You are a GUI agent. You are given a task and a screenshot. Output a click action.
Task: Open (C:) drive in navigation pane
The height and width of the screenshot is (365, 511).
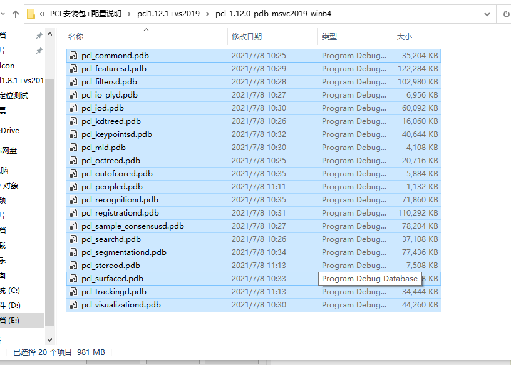pos(11,291)
